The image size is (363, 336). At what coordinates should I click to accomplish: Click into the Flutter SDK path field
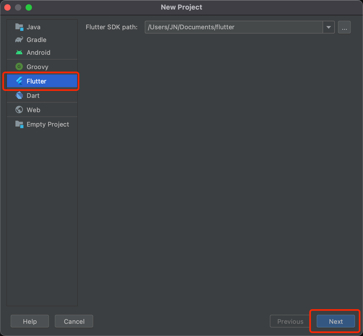click(x=234, y=27)
